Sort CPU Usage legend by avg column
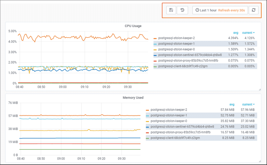The width and height of the screenshot is (267, 165). coord(236,33)
